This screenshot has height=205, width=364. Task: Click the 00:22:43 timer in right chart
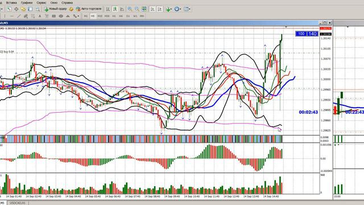(x=355, y=112)
